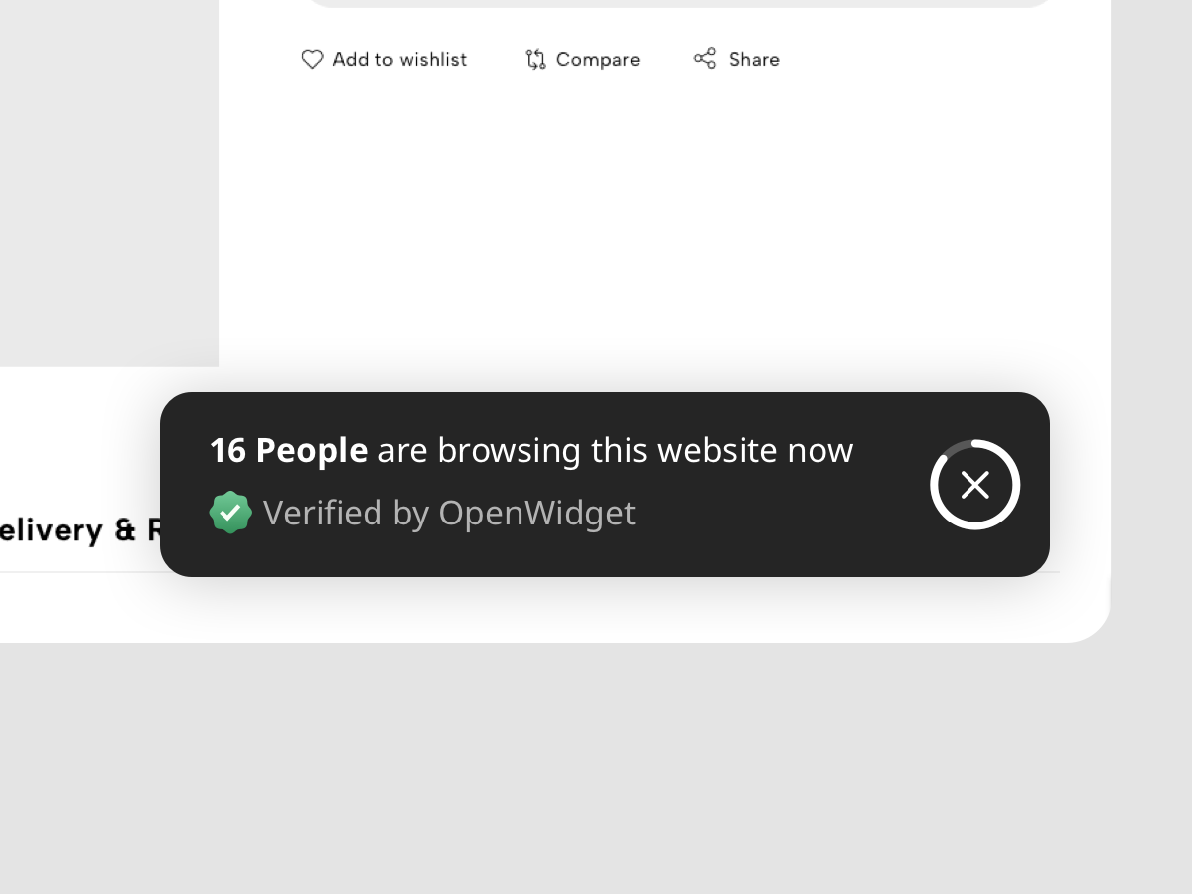Dismiss the visitor notification with the X
This screenshot has height=894, width=1192.
coord(975,485)
